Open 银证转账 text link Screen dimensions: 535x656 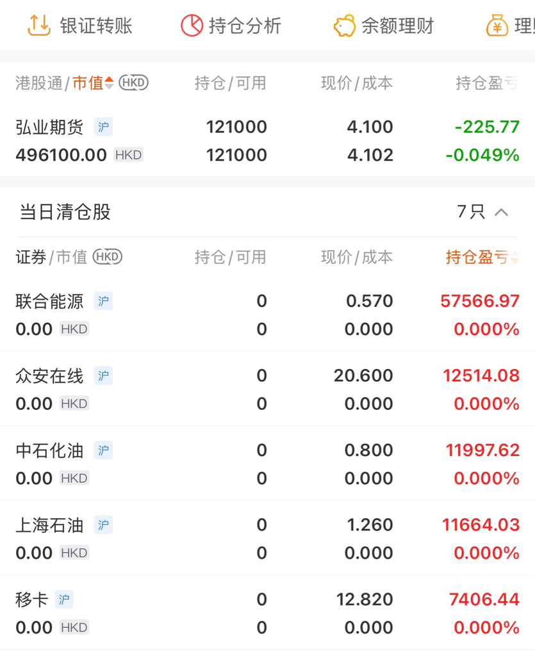click(x=96, y=26)
